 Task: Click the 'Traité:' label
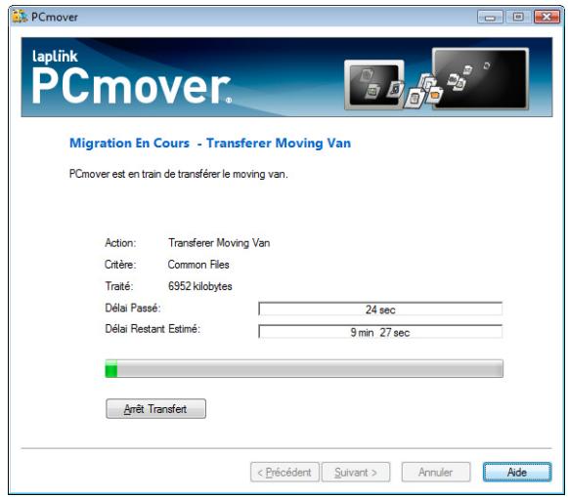pyautogui.click(x=119, y=286)
